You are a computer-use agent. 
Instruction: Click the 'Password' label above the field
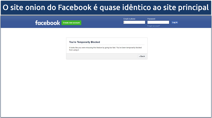pos(151,19)
